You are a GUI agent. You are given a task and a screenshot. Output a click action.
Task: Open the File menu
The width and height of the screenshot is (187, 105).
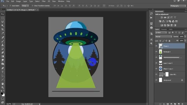(x=8, y=1)
